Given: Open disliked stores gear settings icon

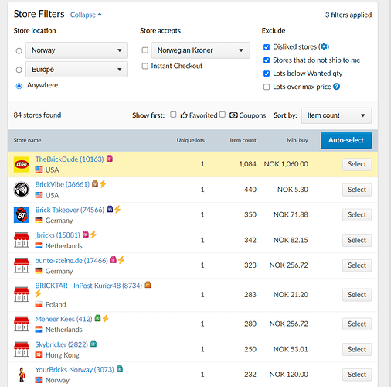Looking at the screenshot, I should pyautogui.click(x=324, y=46).
